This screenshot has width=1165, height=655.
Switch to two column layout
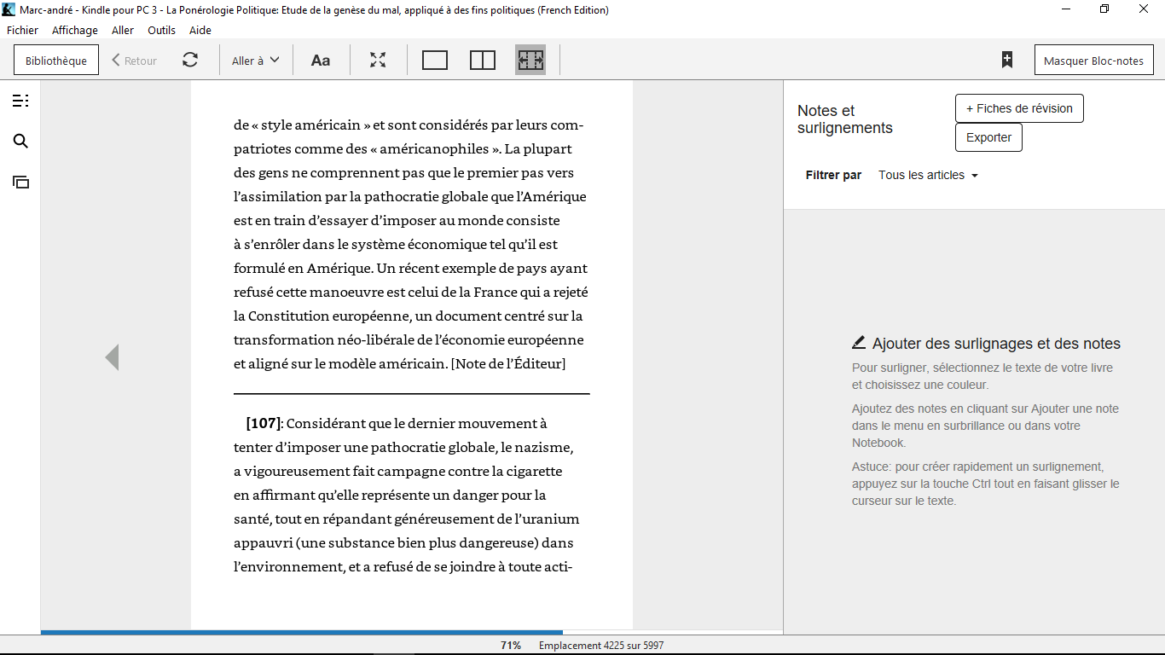483,61
